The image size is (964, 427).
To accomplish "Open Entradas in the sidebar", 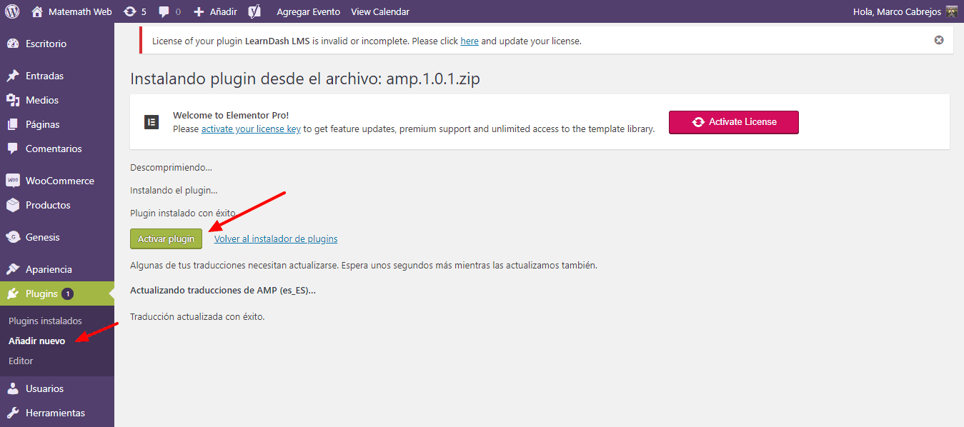I will pos(44,76).
